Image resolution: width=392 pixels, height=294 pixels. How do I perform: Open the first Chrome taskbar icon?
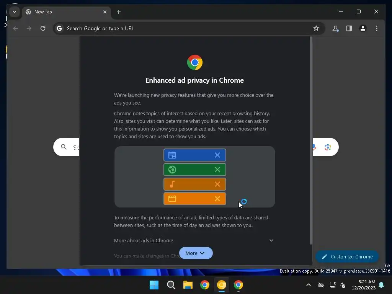tap(205, 285)
